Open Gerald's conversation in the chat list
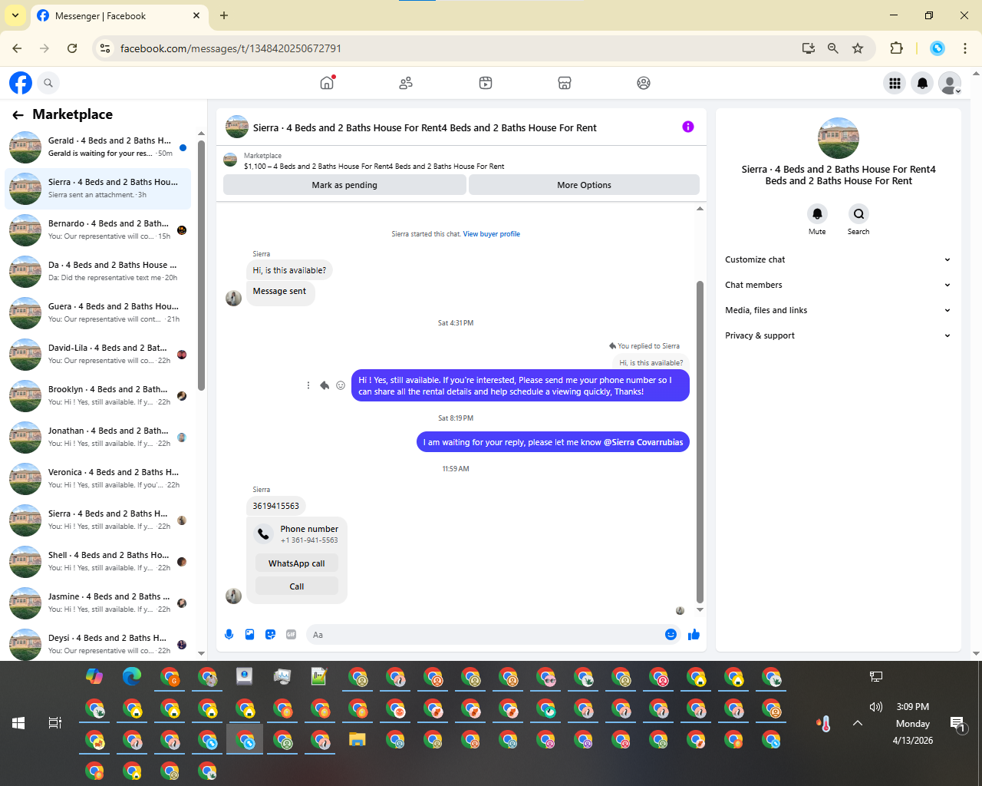Image resolution: width=982 pixels, height=786 pixels. pos(98,147)
